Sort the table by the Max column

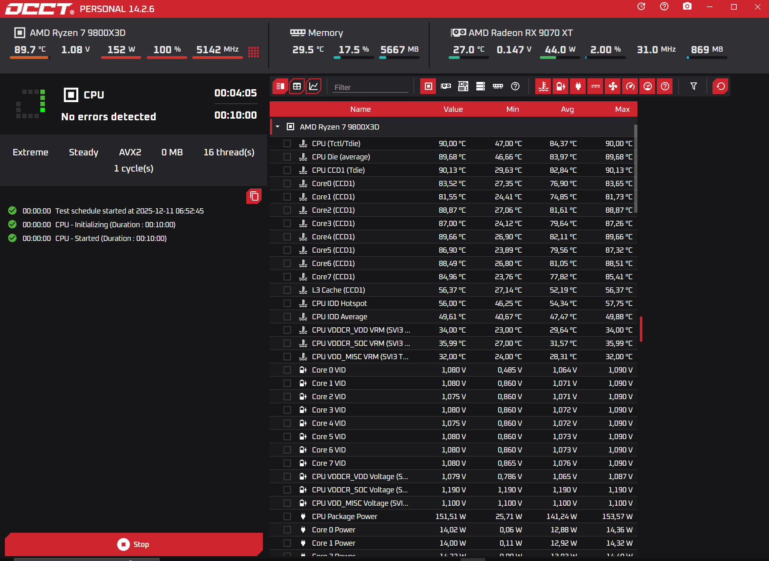622,109
